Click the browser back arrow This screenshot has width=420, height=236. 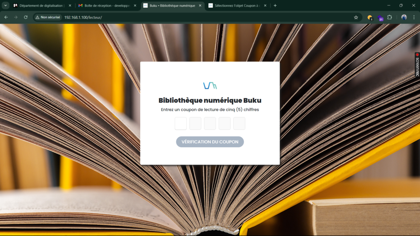(6, 17)
